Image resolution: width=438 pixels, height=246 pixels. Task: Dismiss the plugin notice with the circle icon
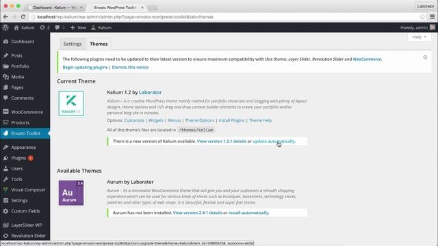(425, 57)
